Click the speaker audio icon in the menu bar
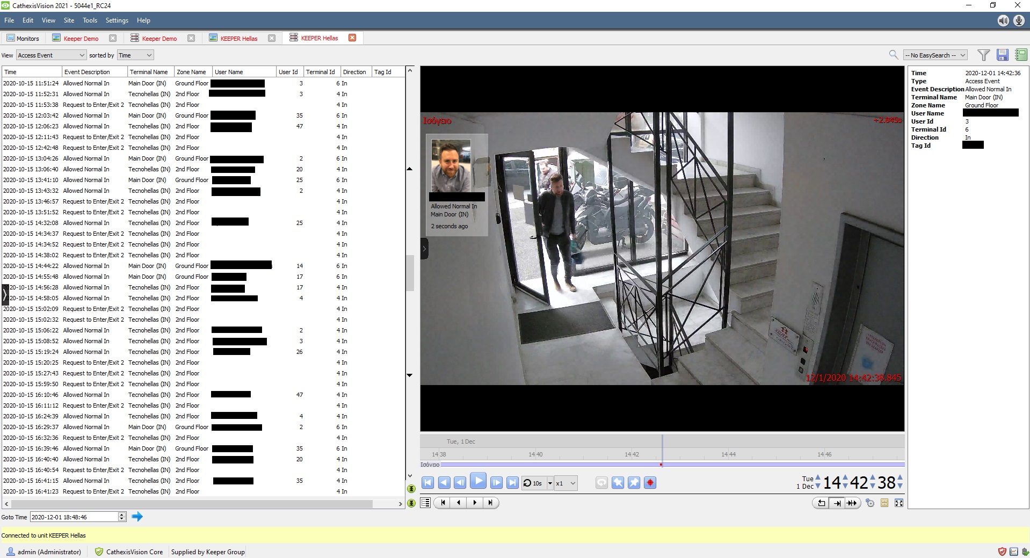This screenshot has width=1030, height=558. coord(1003,20)
